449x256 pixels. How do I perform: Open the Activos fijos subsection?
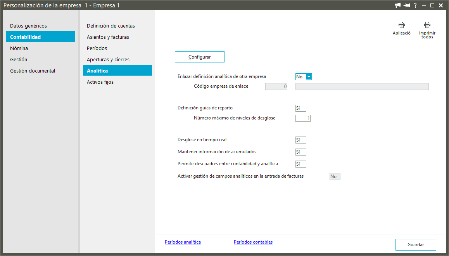click(100, 82)
